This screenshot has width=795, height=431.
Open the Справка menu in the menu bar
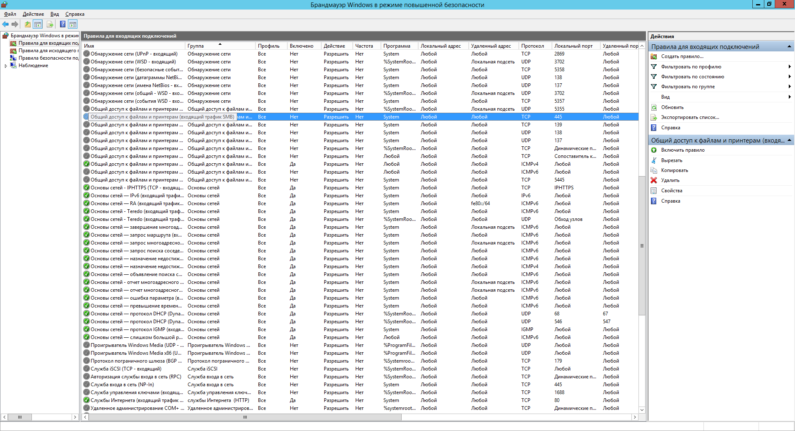tap(75, 14)
